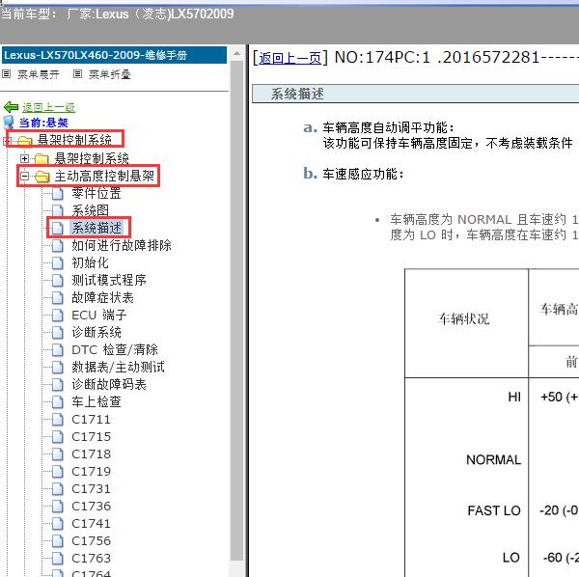The height and width of the screenshot is (577, 579).
Task: Click the page icon beside 初始化
Action: click(58, 262)
